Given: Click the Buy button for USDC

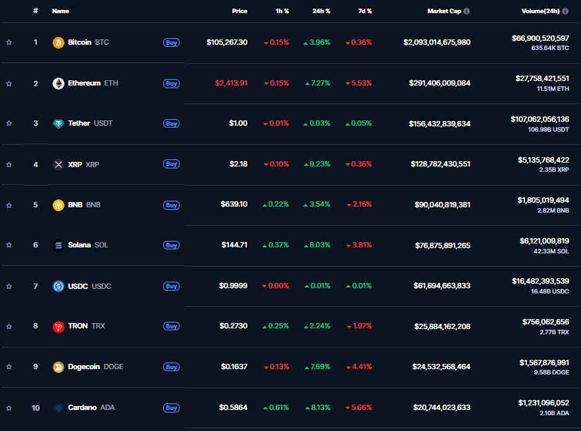Looking at the screenshot, I should 171,286.
